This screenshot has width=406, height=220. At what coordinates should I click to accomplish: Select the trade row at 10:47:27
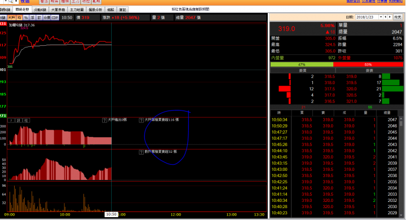click(x=334, y=132)
